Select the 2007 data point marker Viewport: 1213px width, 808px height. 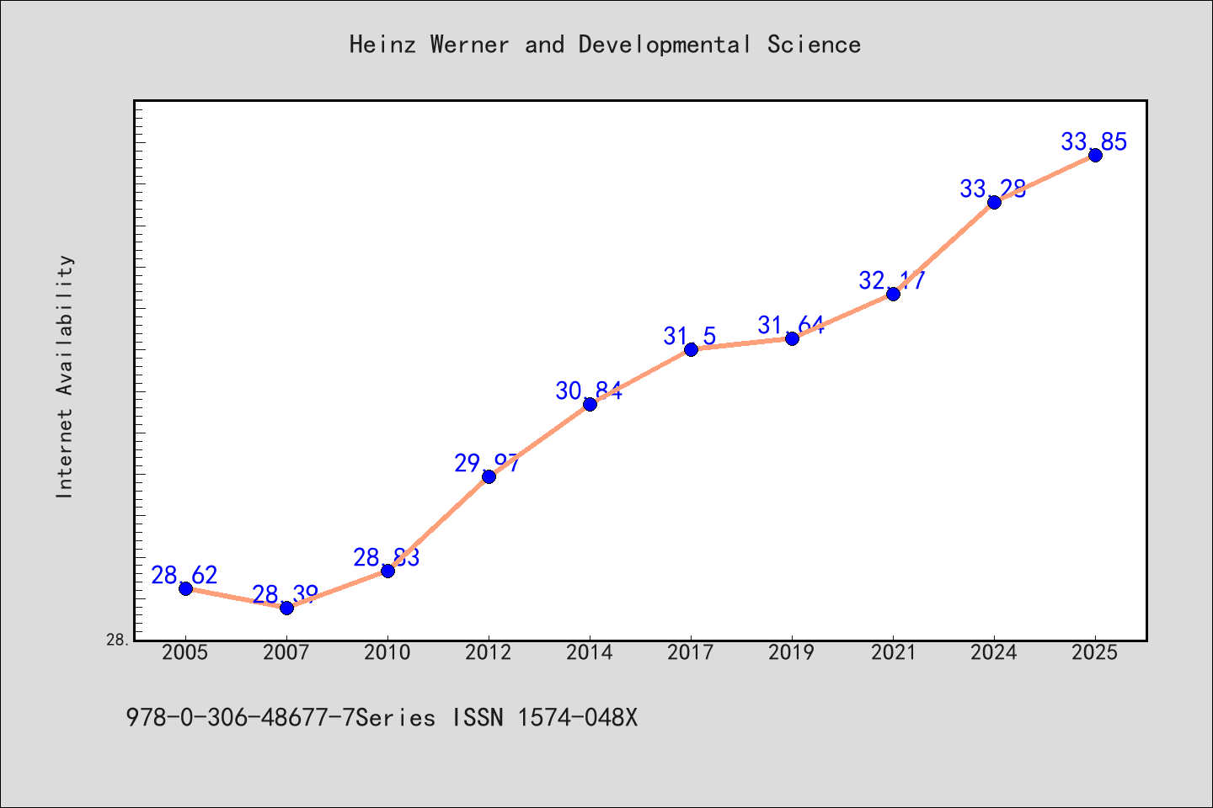pyautogui.click(x=286, y=608)
